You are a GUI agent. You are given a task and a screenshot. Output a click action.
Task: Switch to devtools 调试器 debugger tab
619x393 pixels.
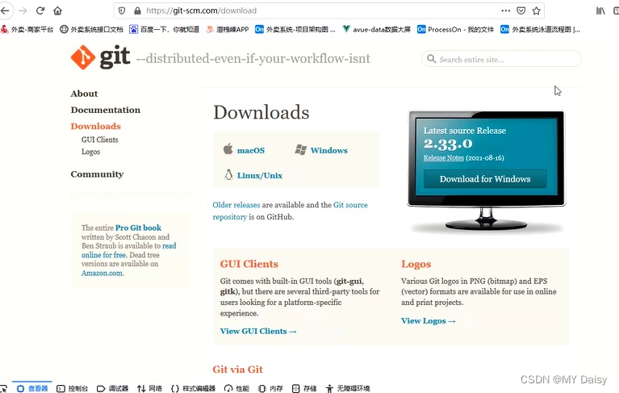tap(112, 388)
